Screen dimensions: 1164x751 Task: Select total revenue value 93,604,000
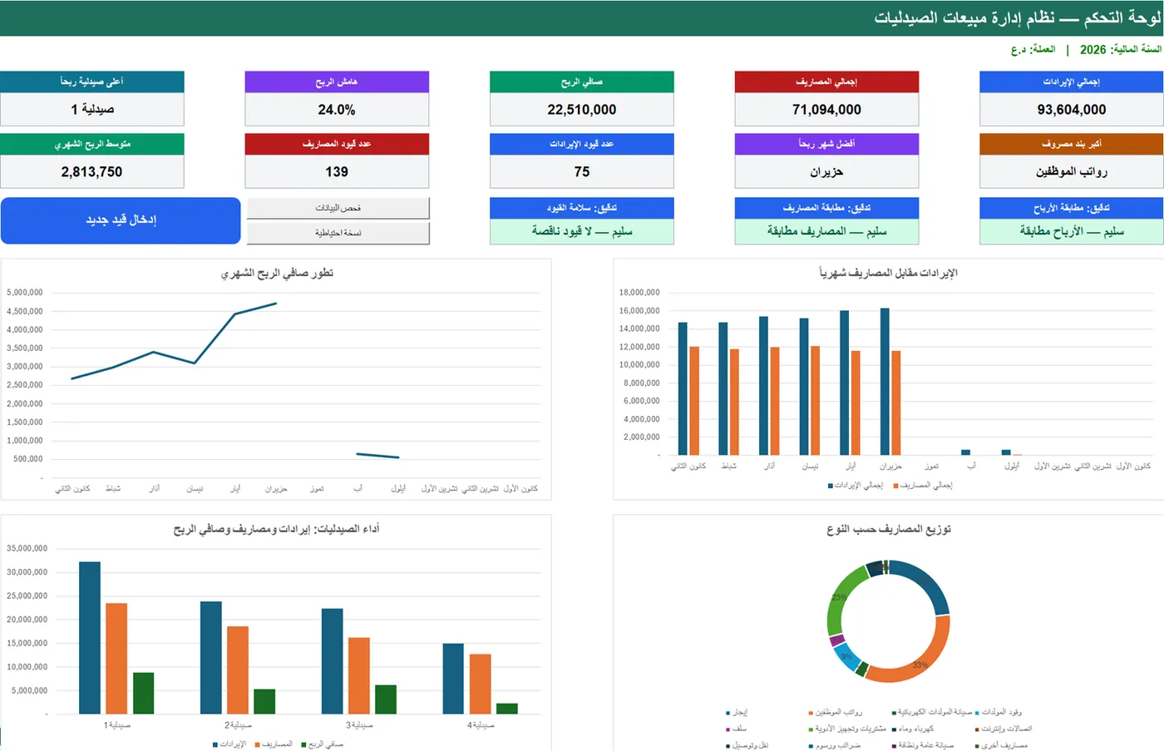click(x=1071, y=110)
